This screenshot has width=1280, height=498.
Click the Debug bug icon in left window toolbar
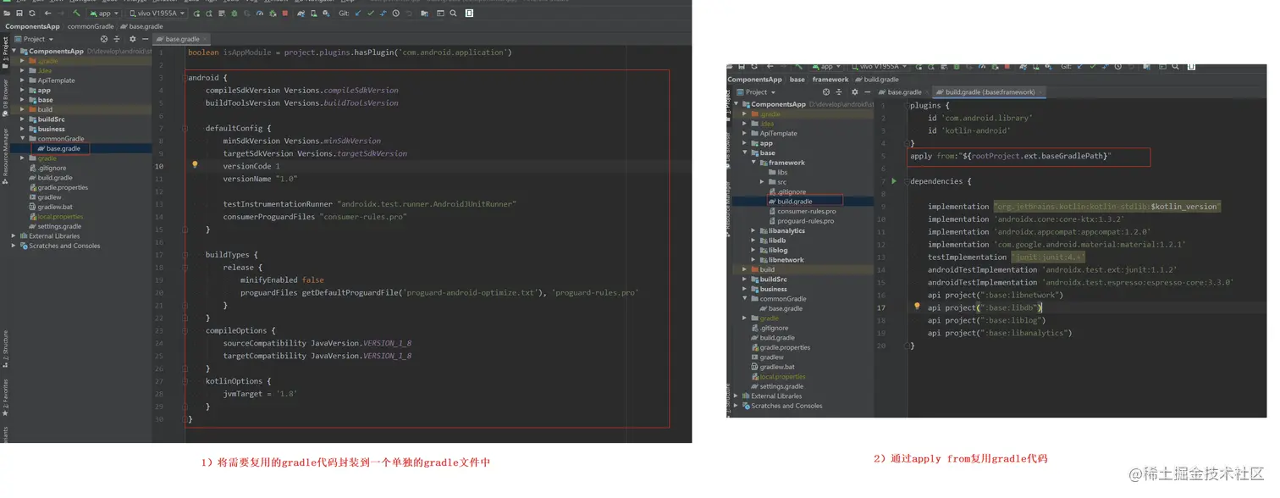click(x=234, y=14)
